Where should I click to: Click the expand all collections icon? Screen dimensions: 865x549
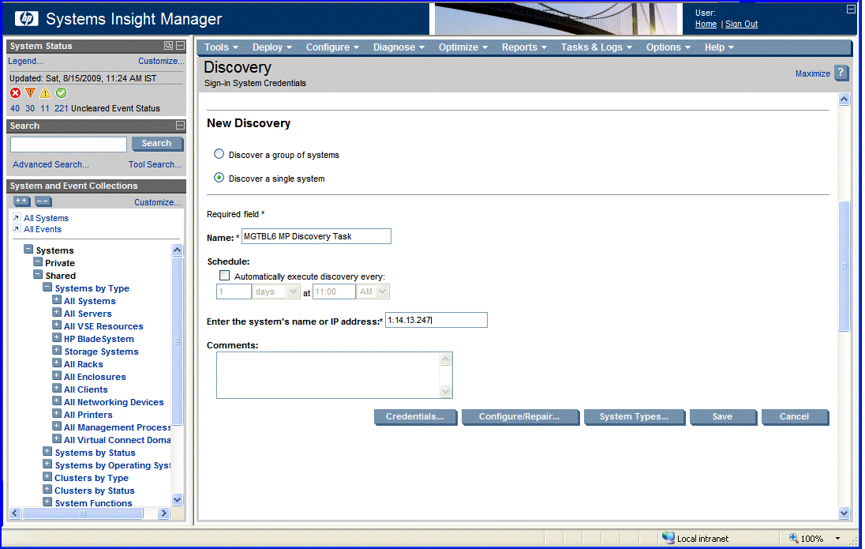(21, 201)
